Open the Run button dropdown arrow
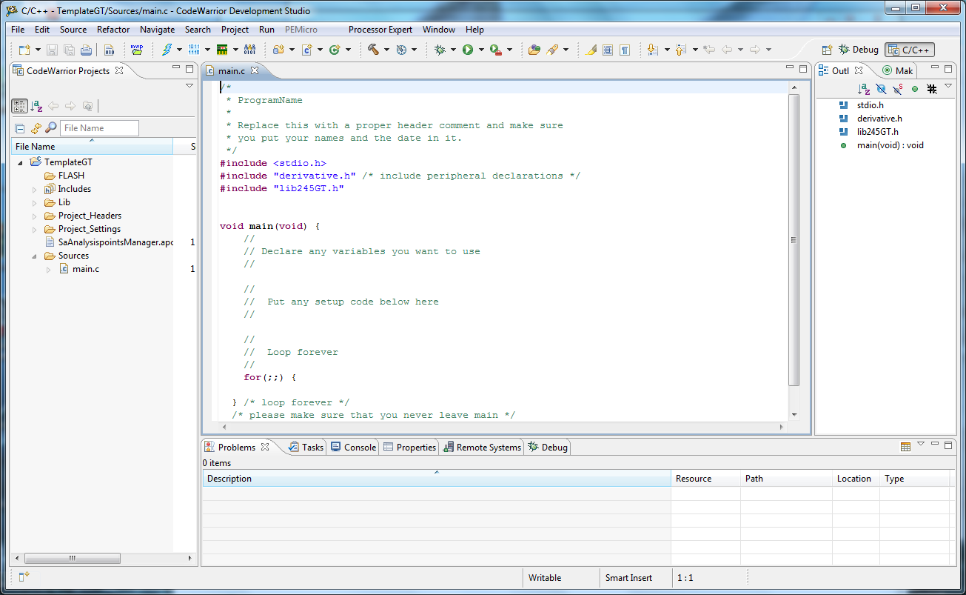Screen dimensions: 966x595 (480, 50)
